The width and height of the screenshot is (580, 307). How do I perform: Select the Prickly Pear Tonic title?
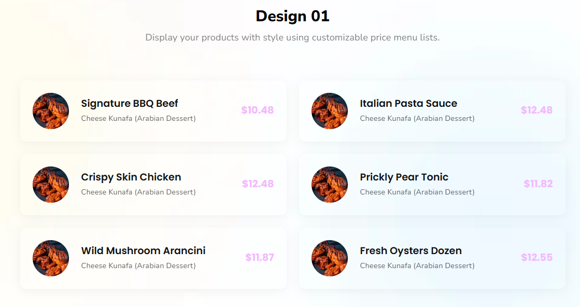(x=404, y=177)
